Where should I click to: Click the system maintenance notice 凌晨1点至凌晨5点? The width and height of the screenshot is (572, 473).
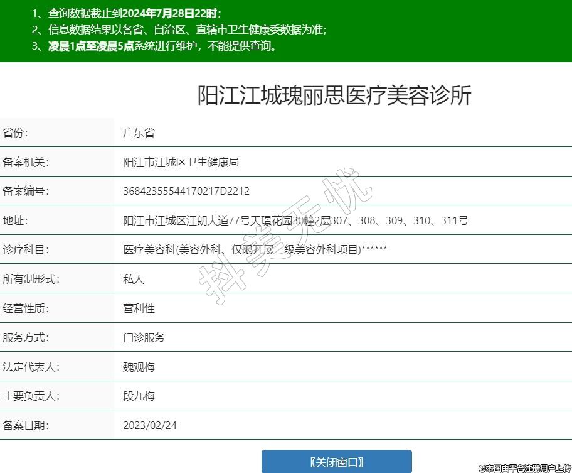162,46
